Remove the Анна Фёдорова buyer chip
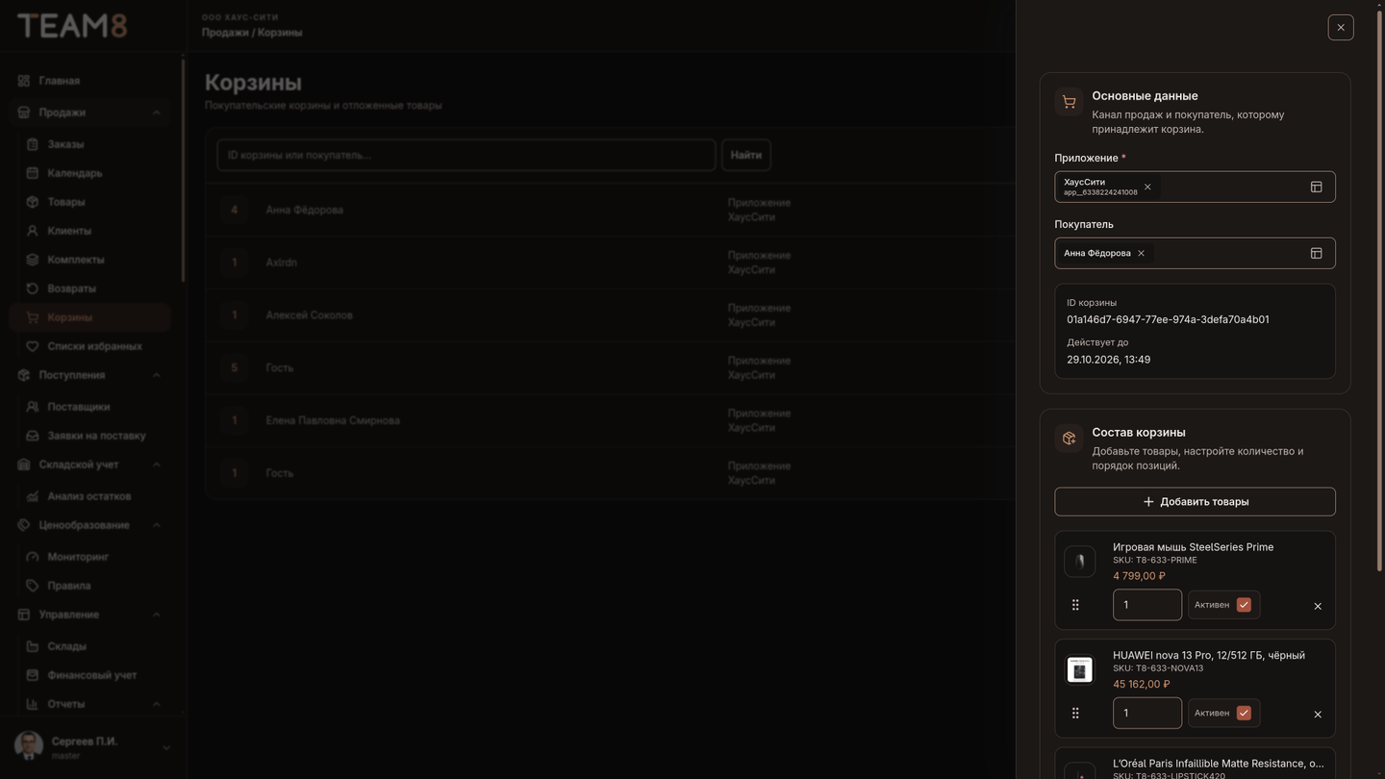This screenshot has height=779, width=1385. pyautogui.click(x=1142, y=253)
